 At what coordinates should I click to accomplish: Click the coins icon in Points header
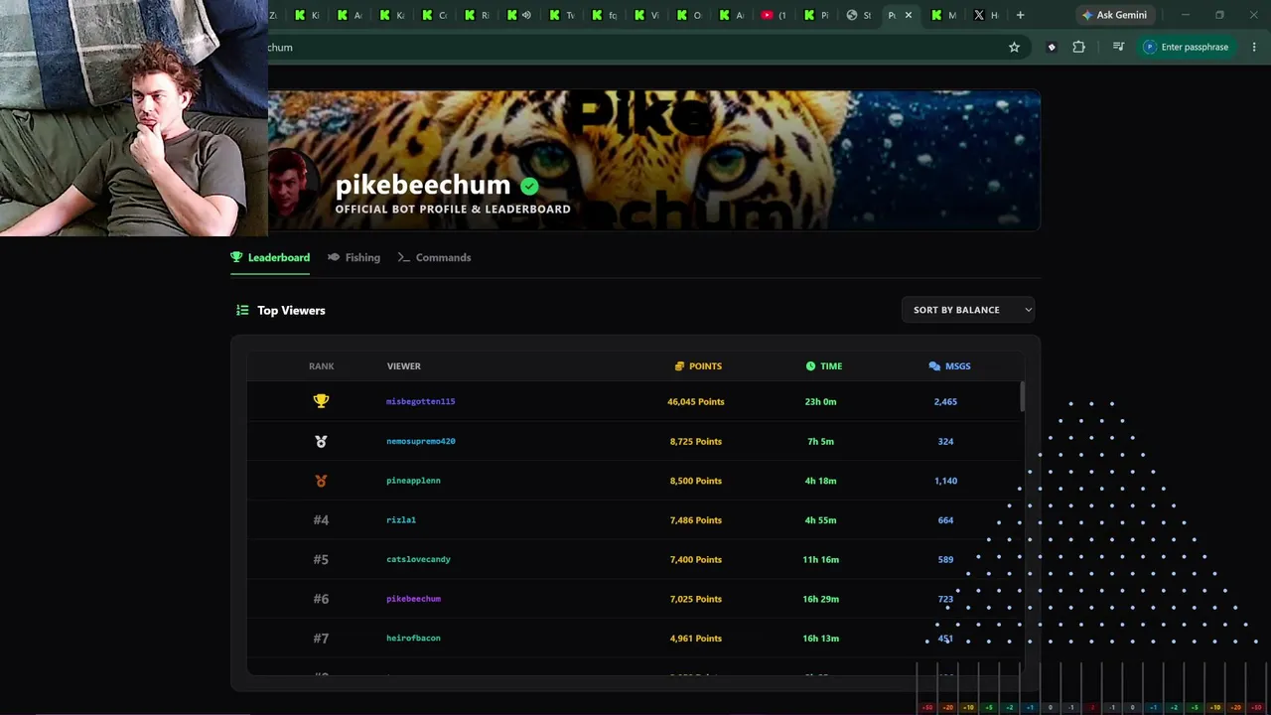point(679,366)
